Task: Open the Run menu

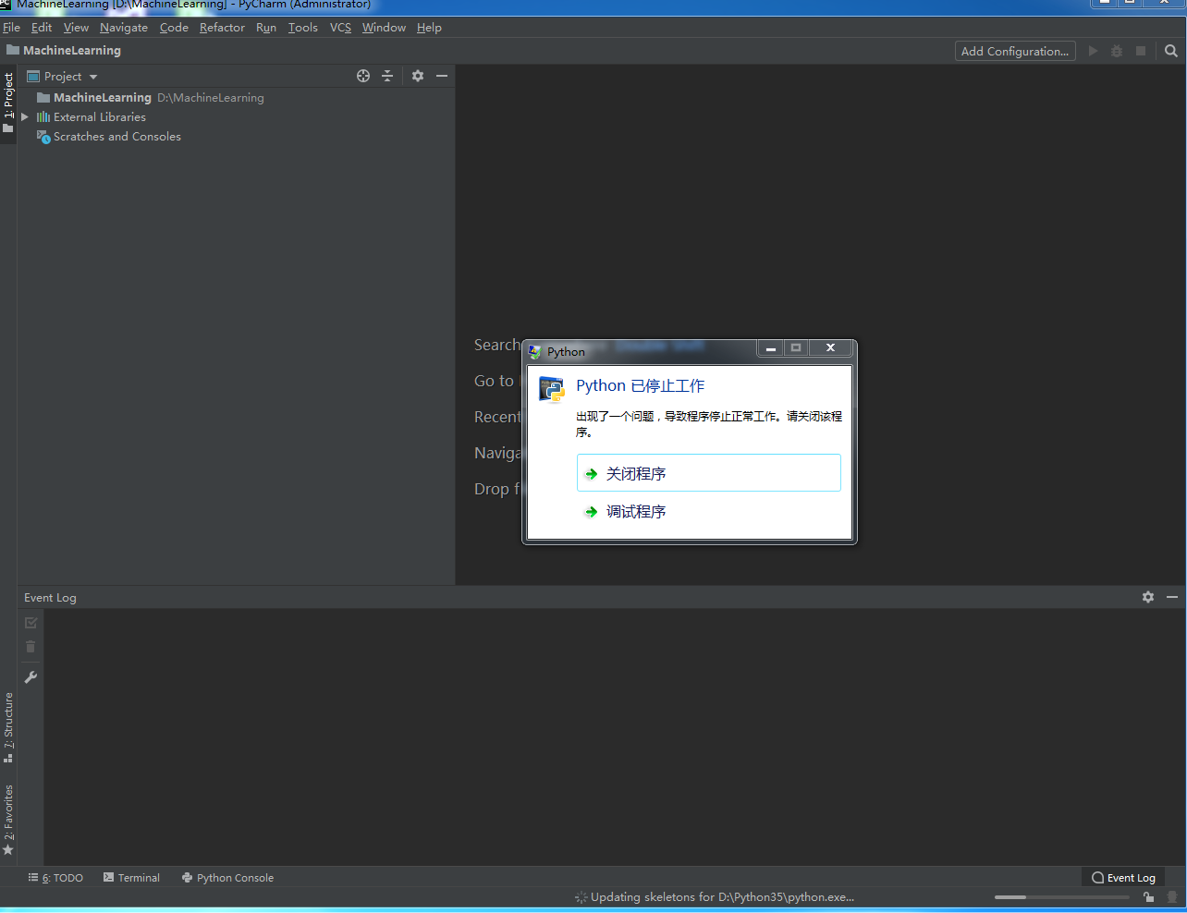Action: click(266, 28)
